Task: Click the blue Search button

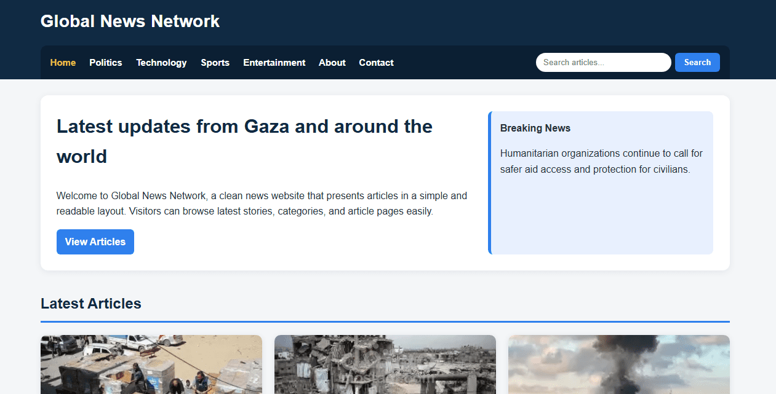Action: pyautogui.click(x=697, y=62)
